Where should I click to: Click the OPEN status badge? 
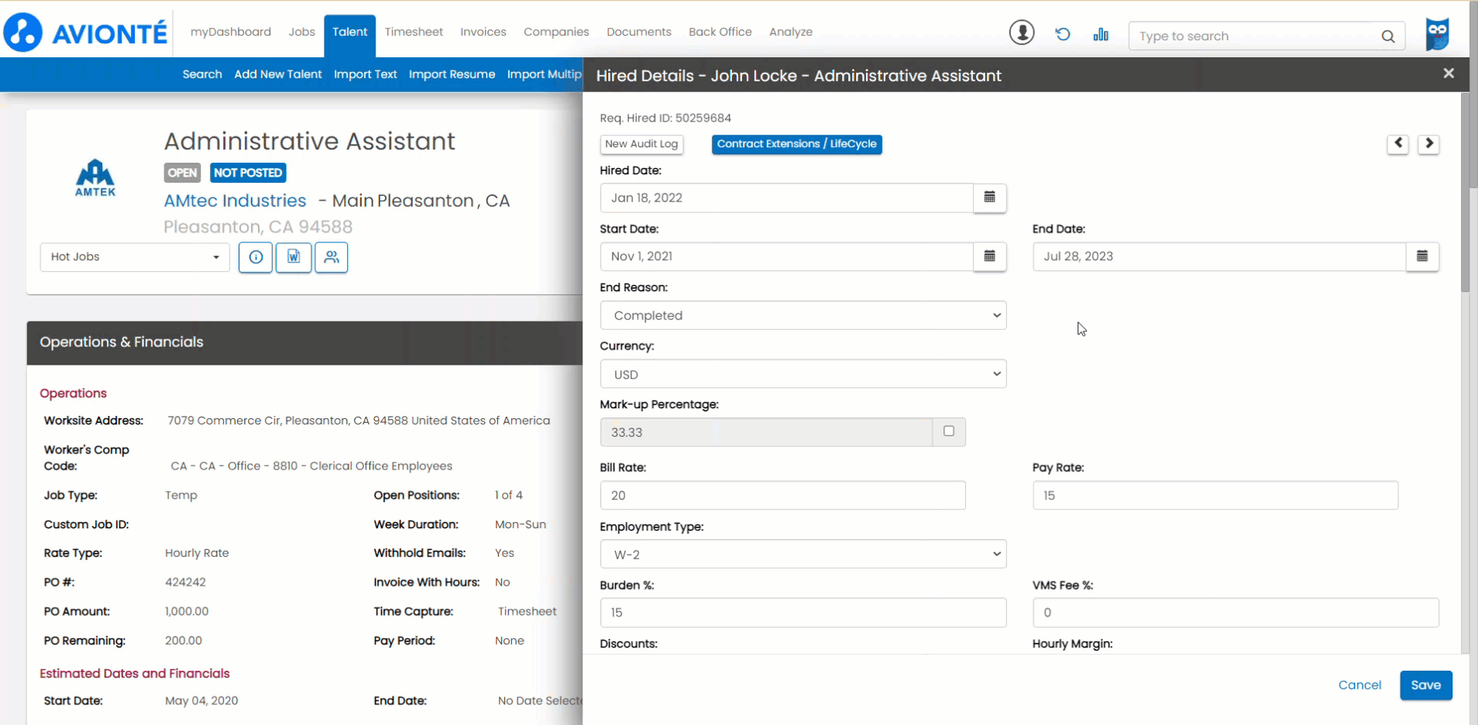[x=183, y=173]
